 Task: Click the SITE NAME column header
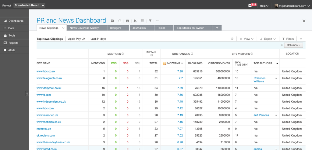[43, 63]
